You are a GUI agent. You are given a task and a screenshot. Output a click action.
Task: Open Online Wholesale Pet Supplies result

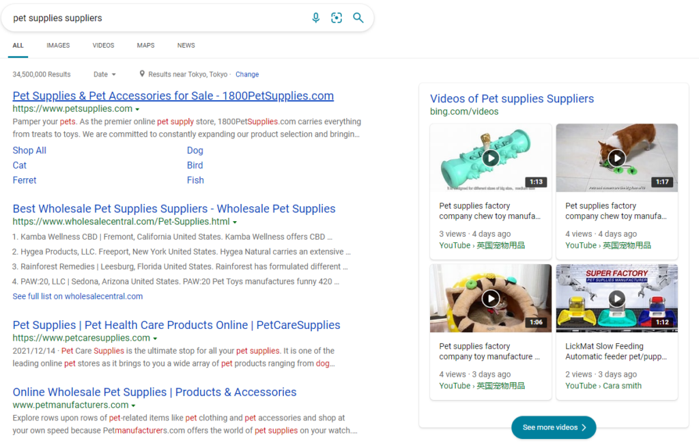pos(154,392)
